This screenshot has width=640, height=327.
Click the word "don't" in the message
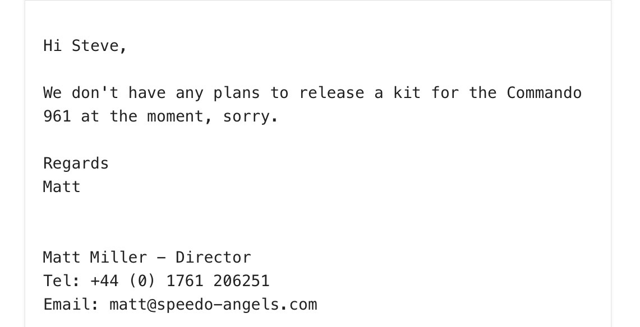coord(95,93)
